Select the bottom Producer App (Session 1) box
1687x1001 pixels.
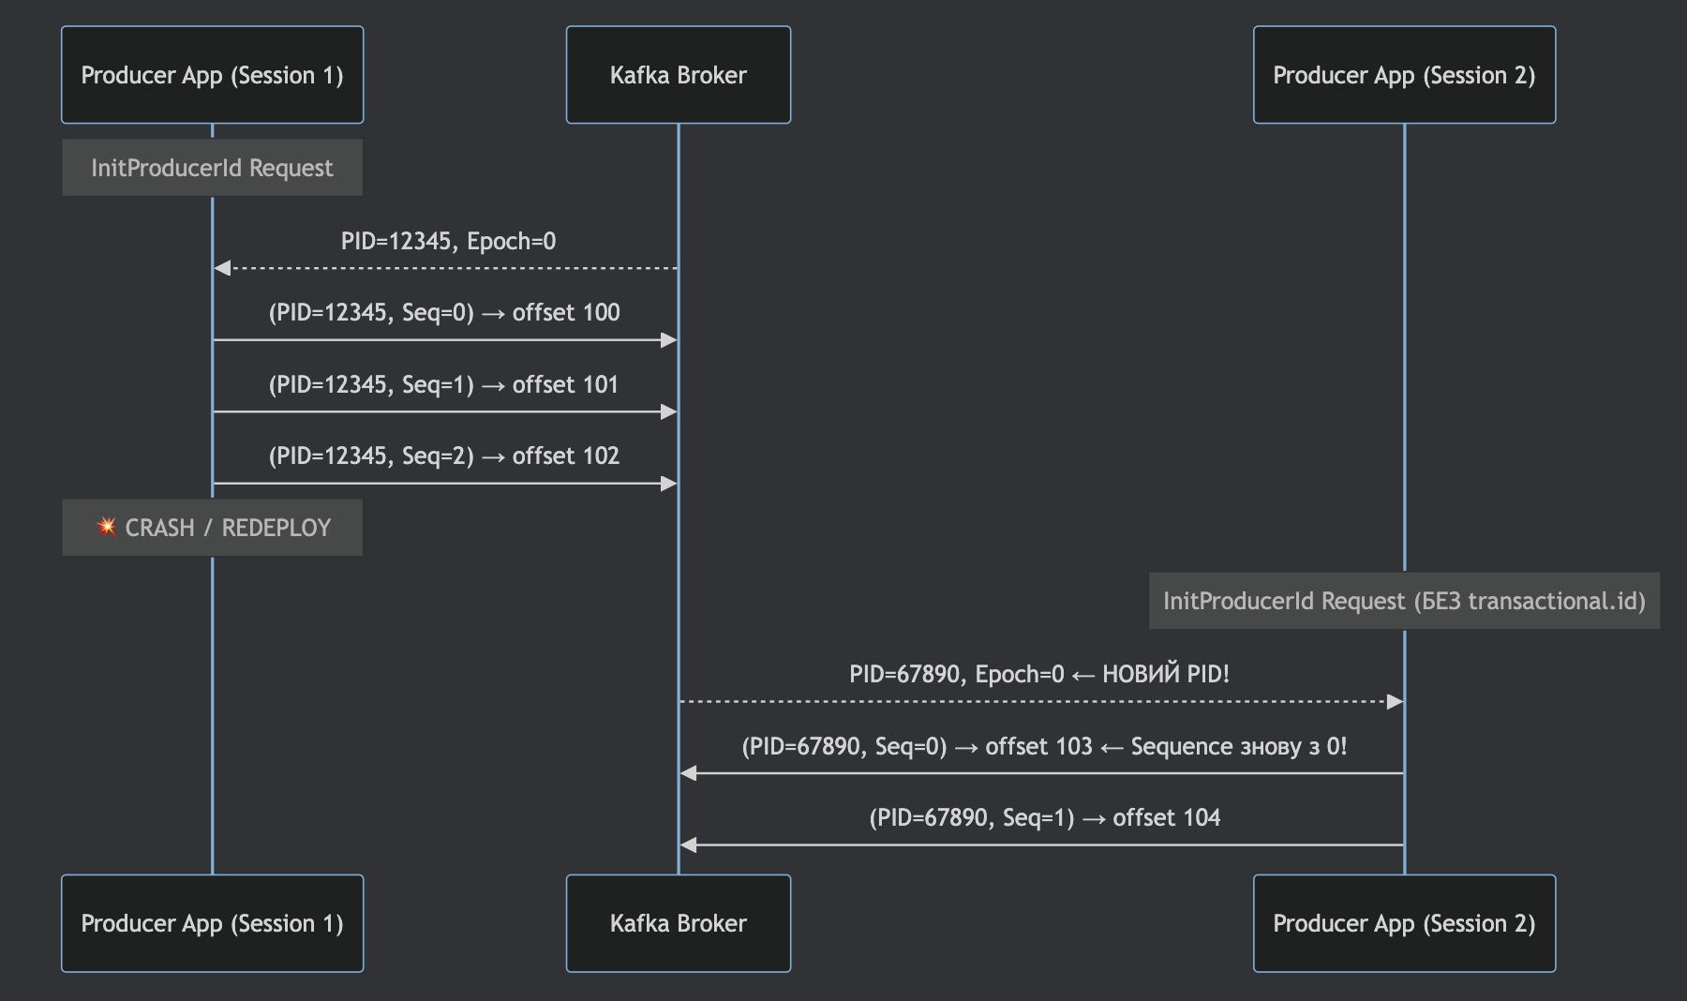tap(212, 923)
